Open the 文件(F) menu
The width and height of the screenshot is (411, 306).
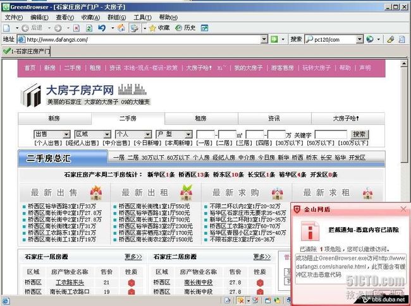pos(14,17)
